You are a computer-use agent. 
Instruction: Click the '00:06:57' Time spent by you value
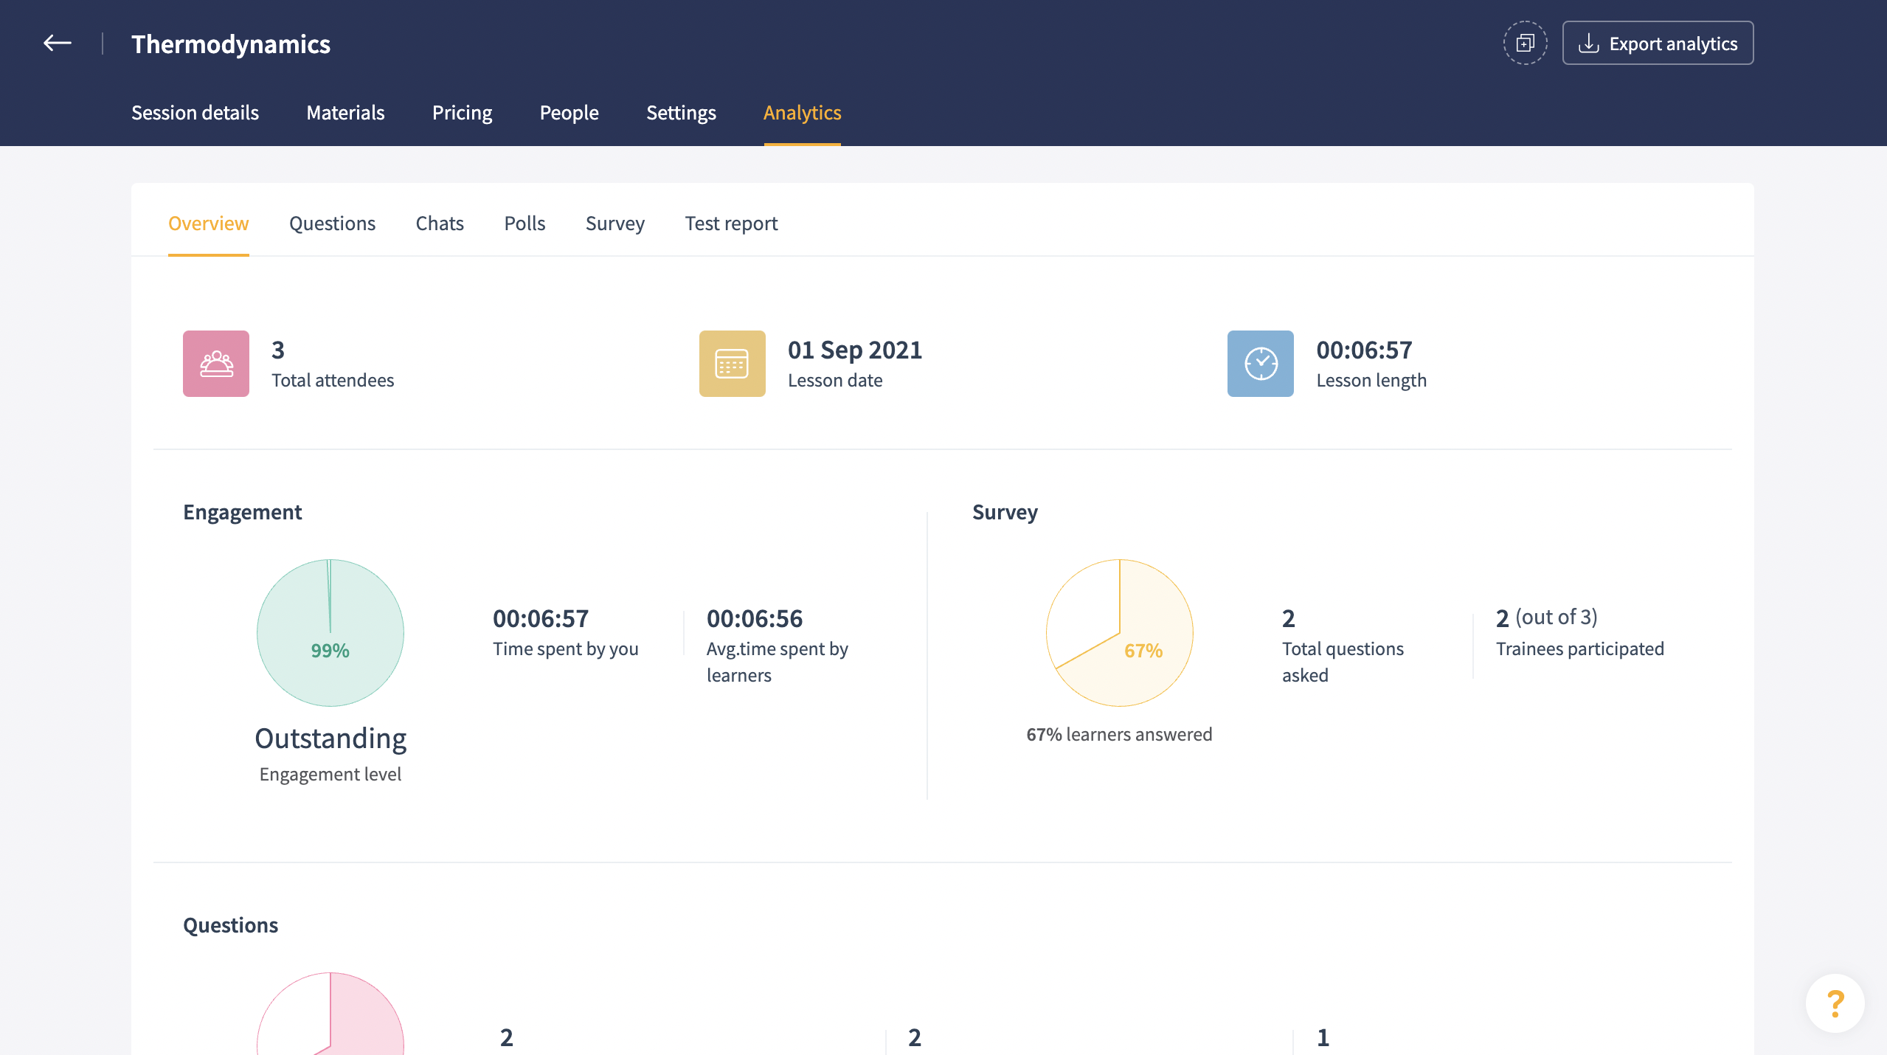pos(541,618)
